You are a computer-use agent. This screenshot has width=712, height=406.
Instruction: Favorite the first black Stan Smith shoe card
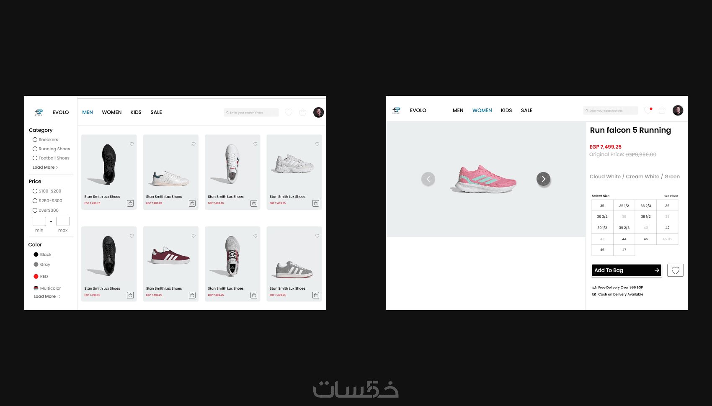click(x=132, y=144)
